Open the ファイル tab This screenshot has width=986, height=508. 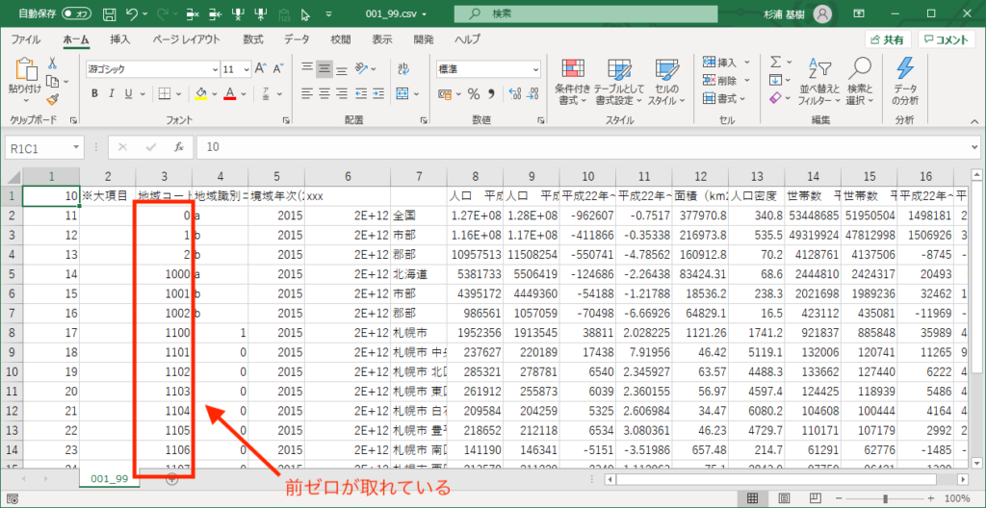click(26, 39)
